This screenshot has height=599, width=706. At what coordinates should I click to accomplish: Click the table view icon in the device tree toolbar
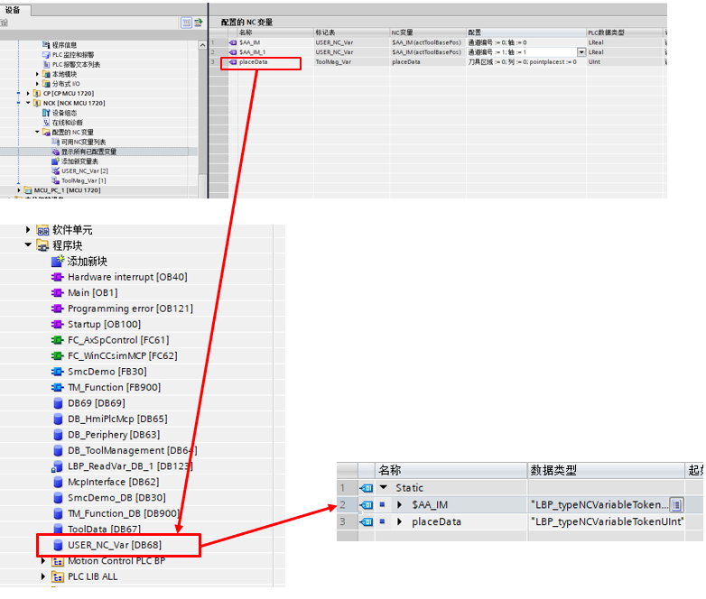(x=186, y=22)
